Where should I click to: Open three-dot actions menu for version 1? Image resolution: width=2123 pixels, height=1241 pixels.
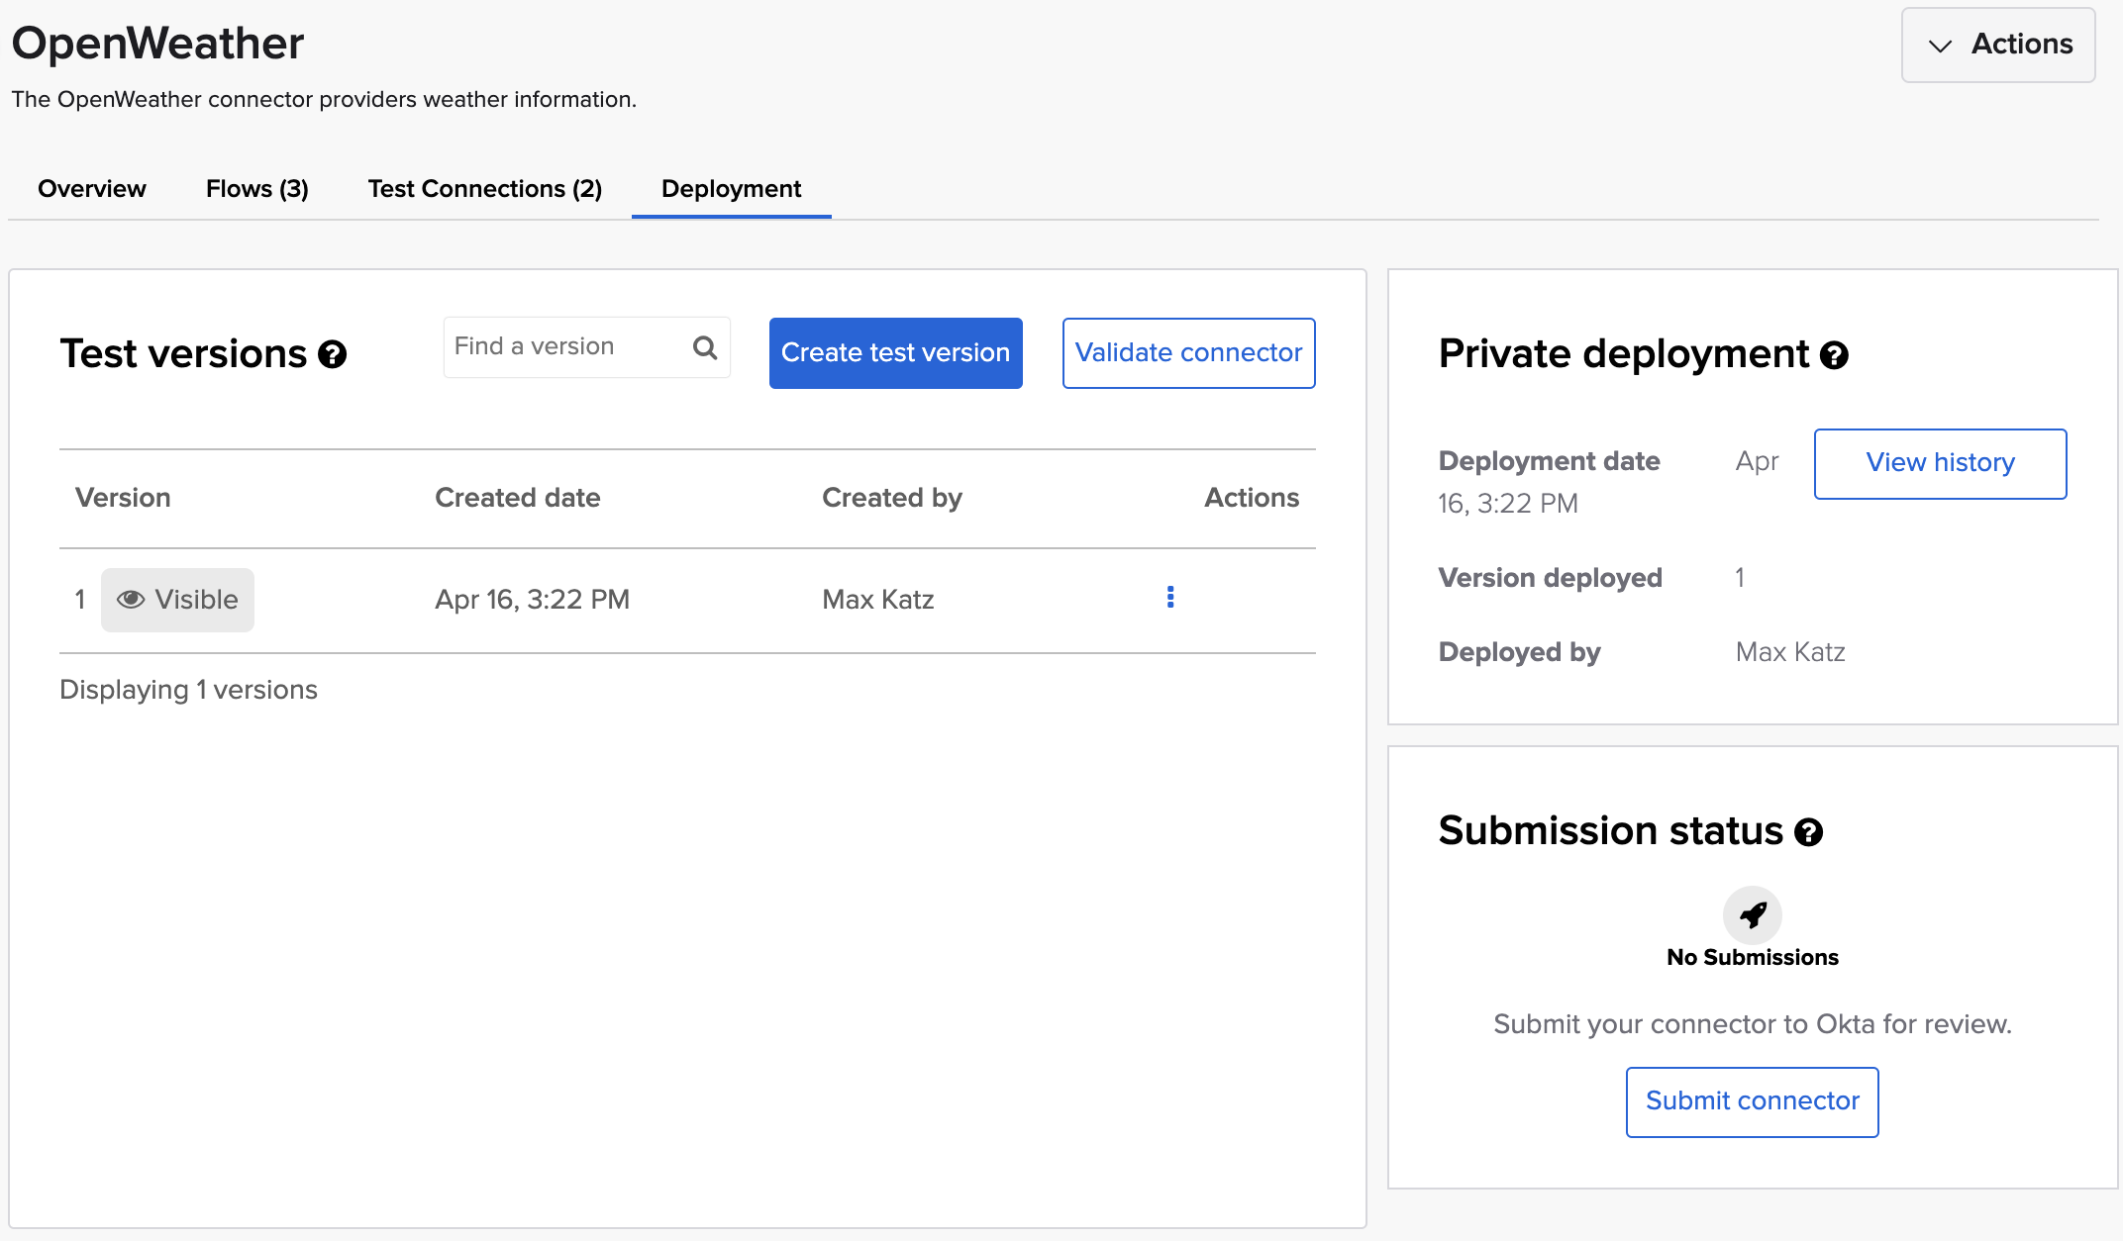[x=1170, y=597]
